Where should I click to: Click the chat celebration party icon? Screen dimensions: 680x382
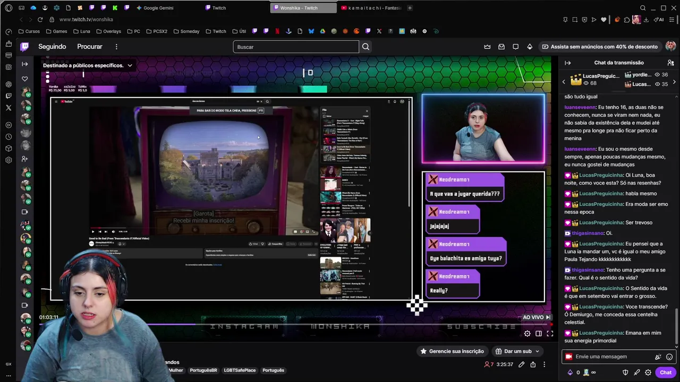(x=658, y=357)
